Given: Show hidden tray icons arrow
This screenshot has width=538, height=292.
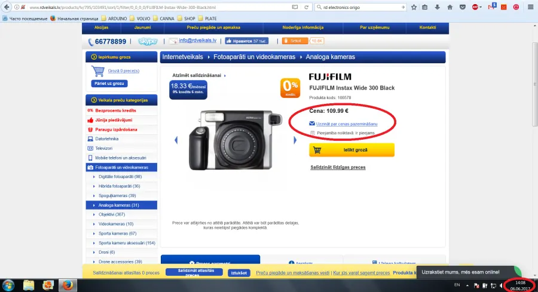Looking at the screenshot, I should point(467,285).
